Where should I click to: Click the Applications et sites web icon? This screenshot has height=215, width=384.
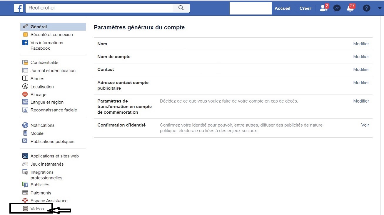tap(25, 156)
